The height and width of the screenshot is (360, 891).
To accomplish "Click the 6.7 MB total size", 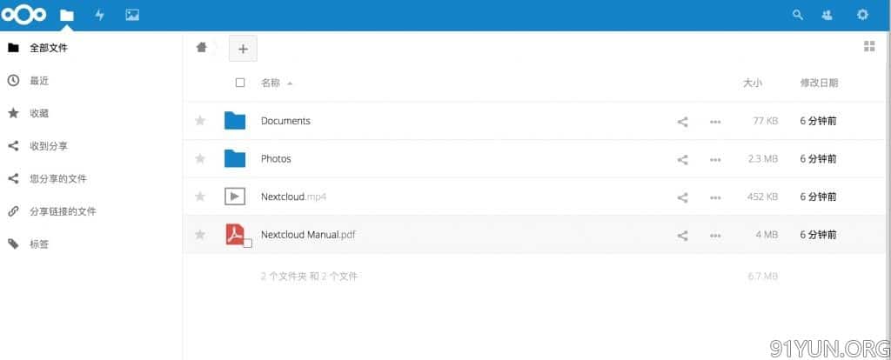I will click(763, 277).
